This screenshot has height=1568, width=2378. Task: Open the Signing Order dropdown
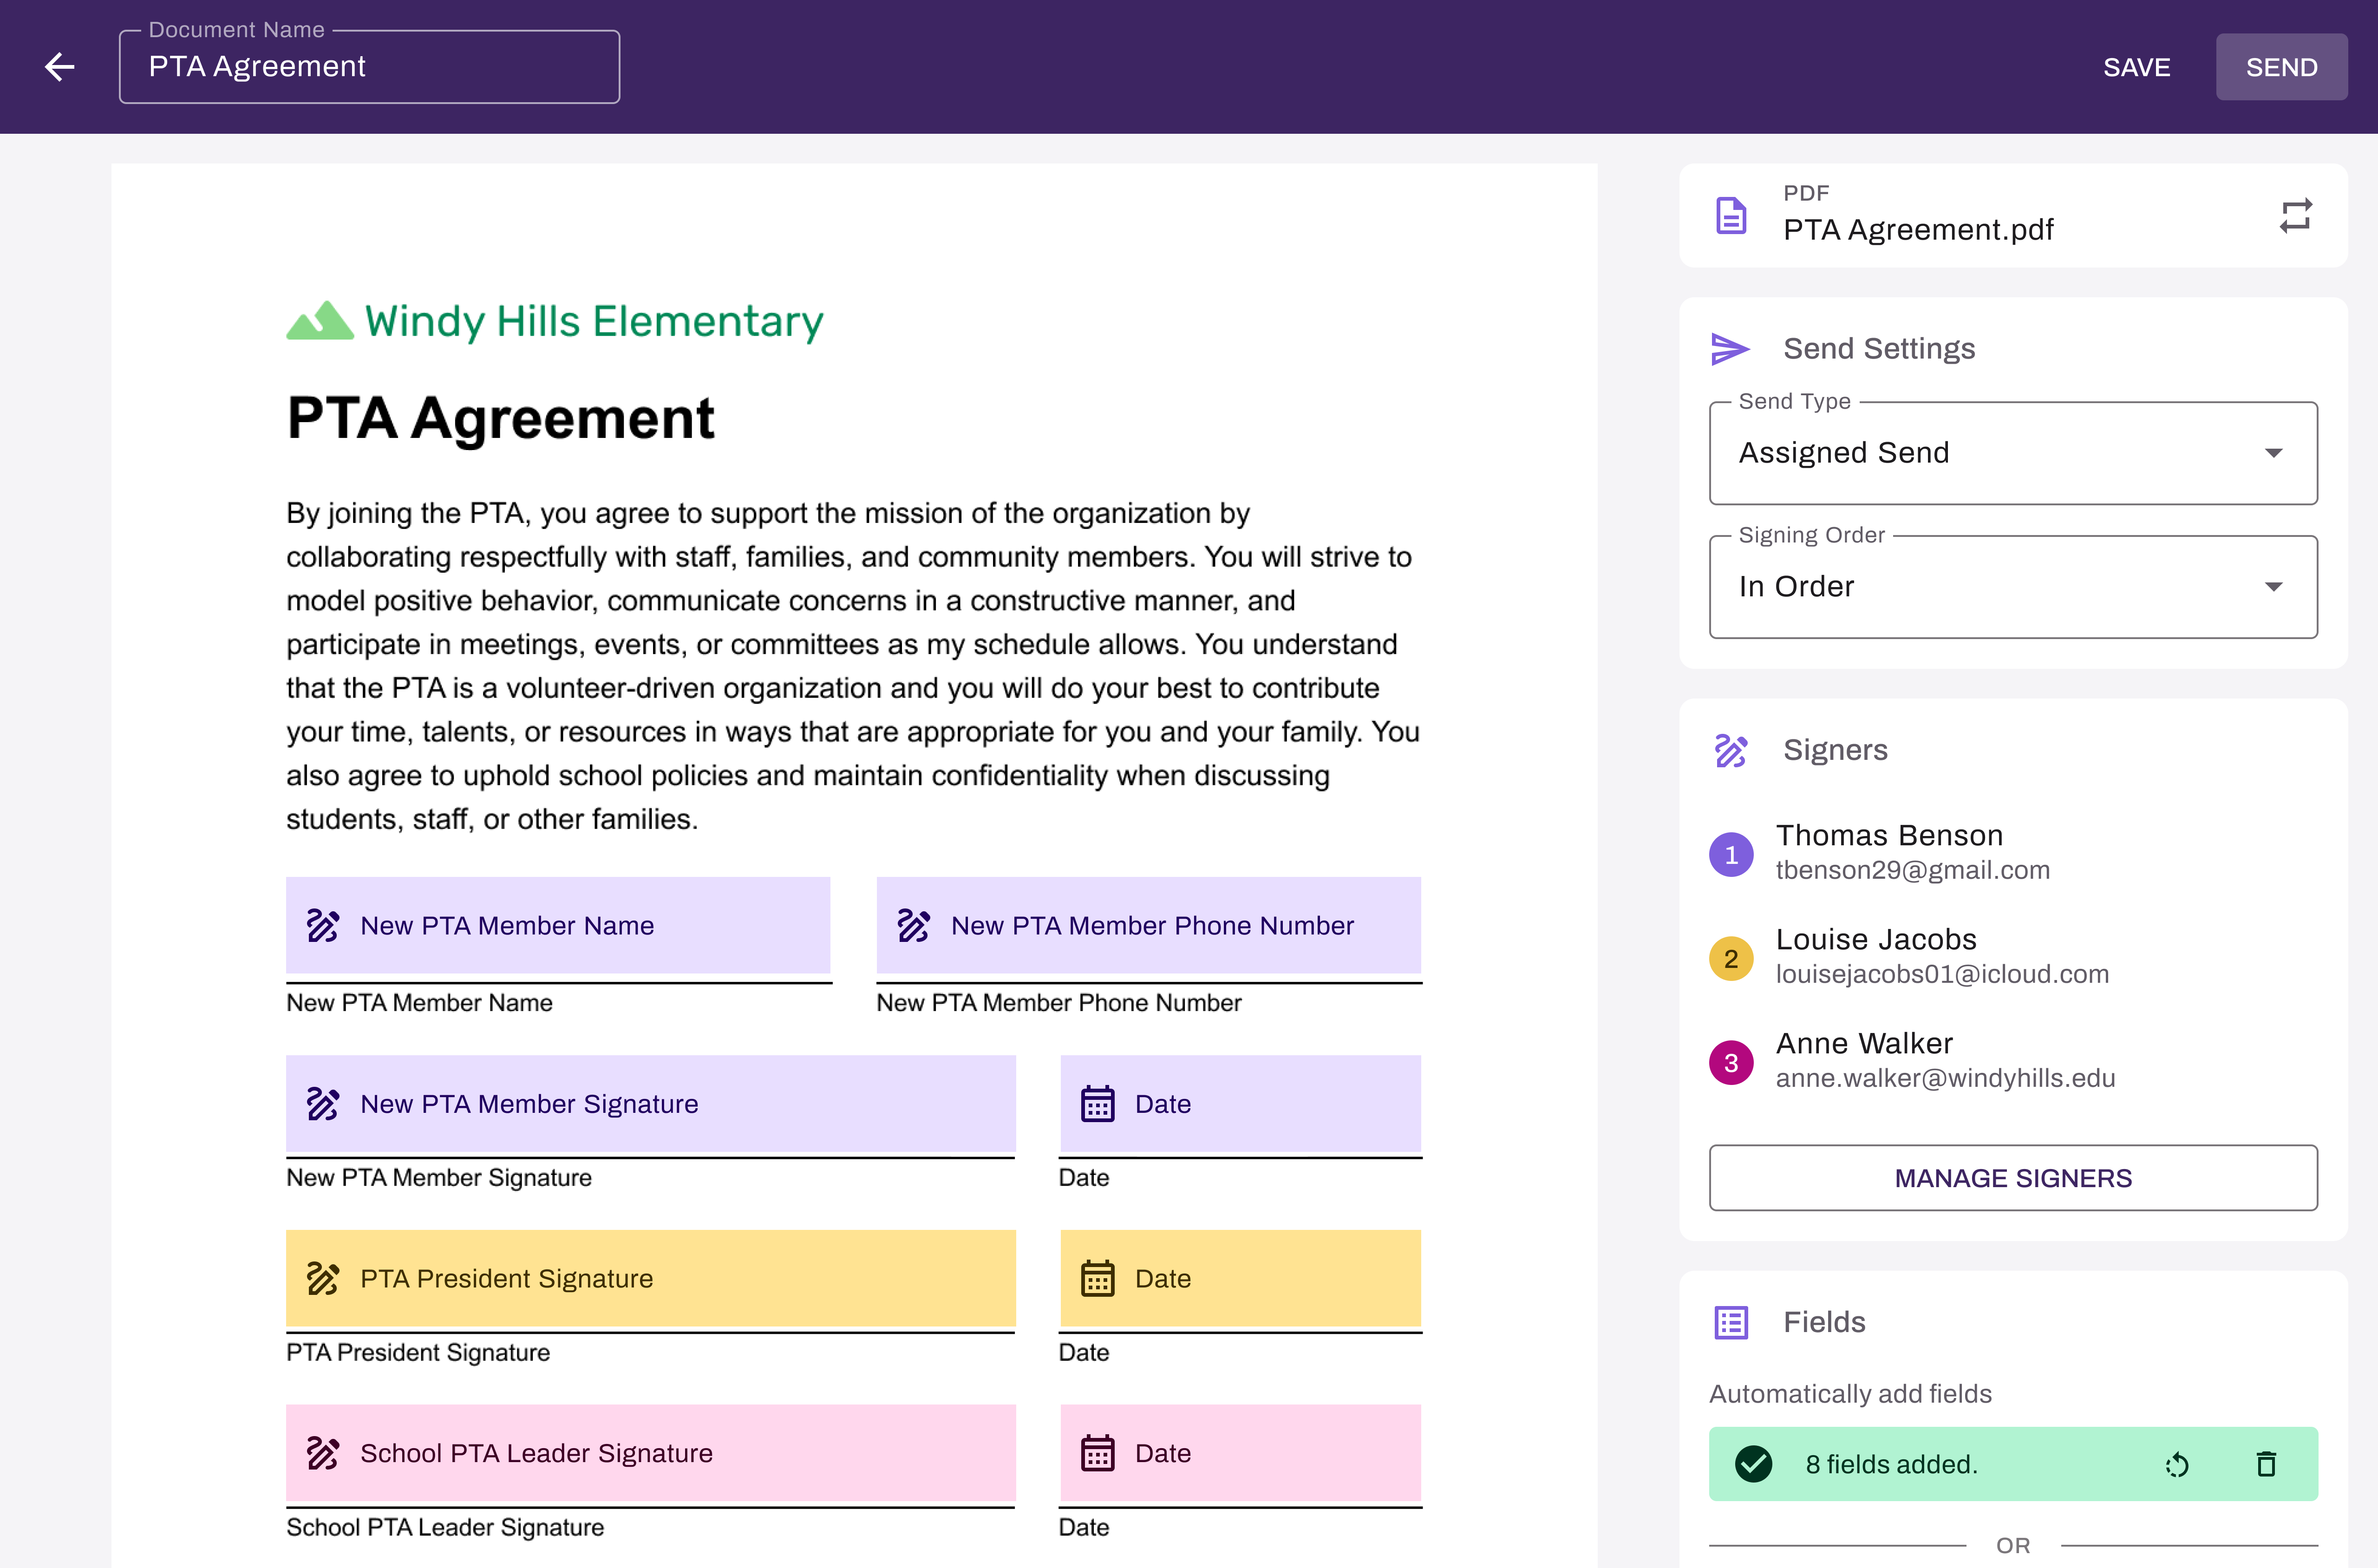2013,587
